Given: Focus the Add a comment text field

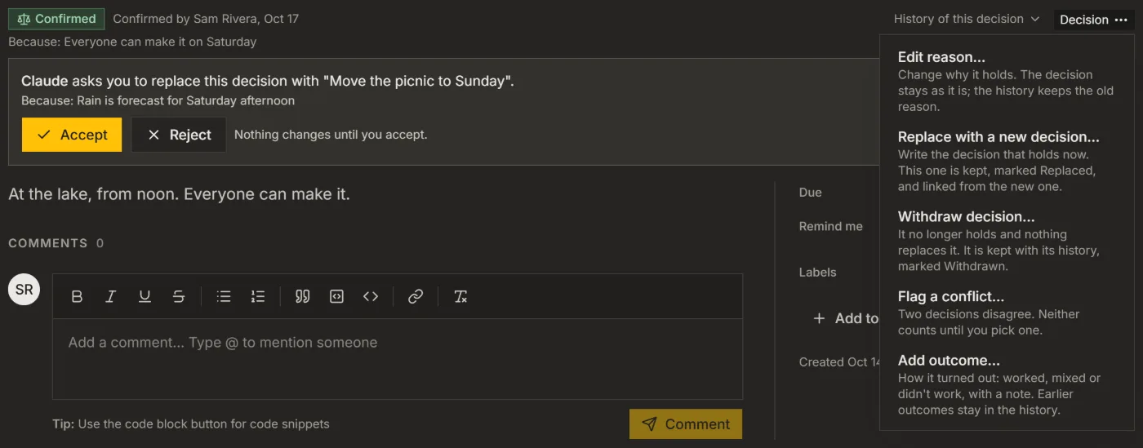Looking at the screenshot, I should coord(398,358).
